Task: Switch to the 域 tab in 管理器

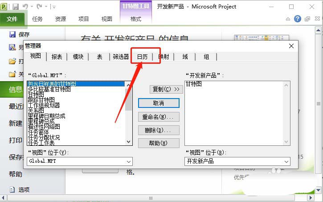Action: coord(185,57)
